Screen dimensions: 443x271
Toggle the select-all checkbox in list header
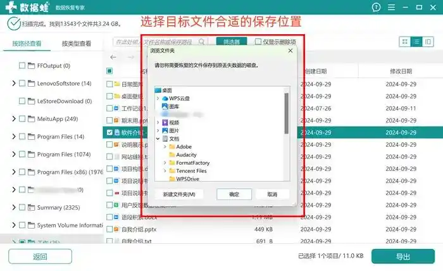[109, 71]
